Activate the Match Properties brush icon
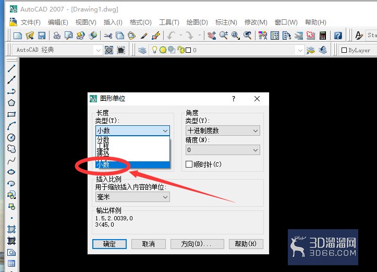This screenshot has width=377, height=272. (x=144, y=36)
